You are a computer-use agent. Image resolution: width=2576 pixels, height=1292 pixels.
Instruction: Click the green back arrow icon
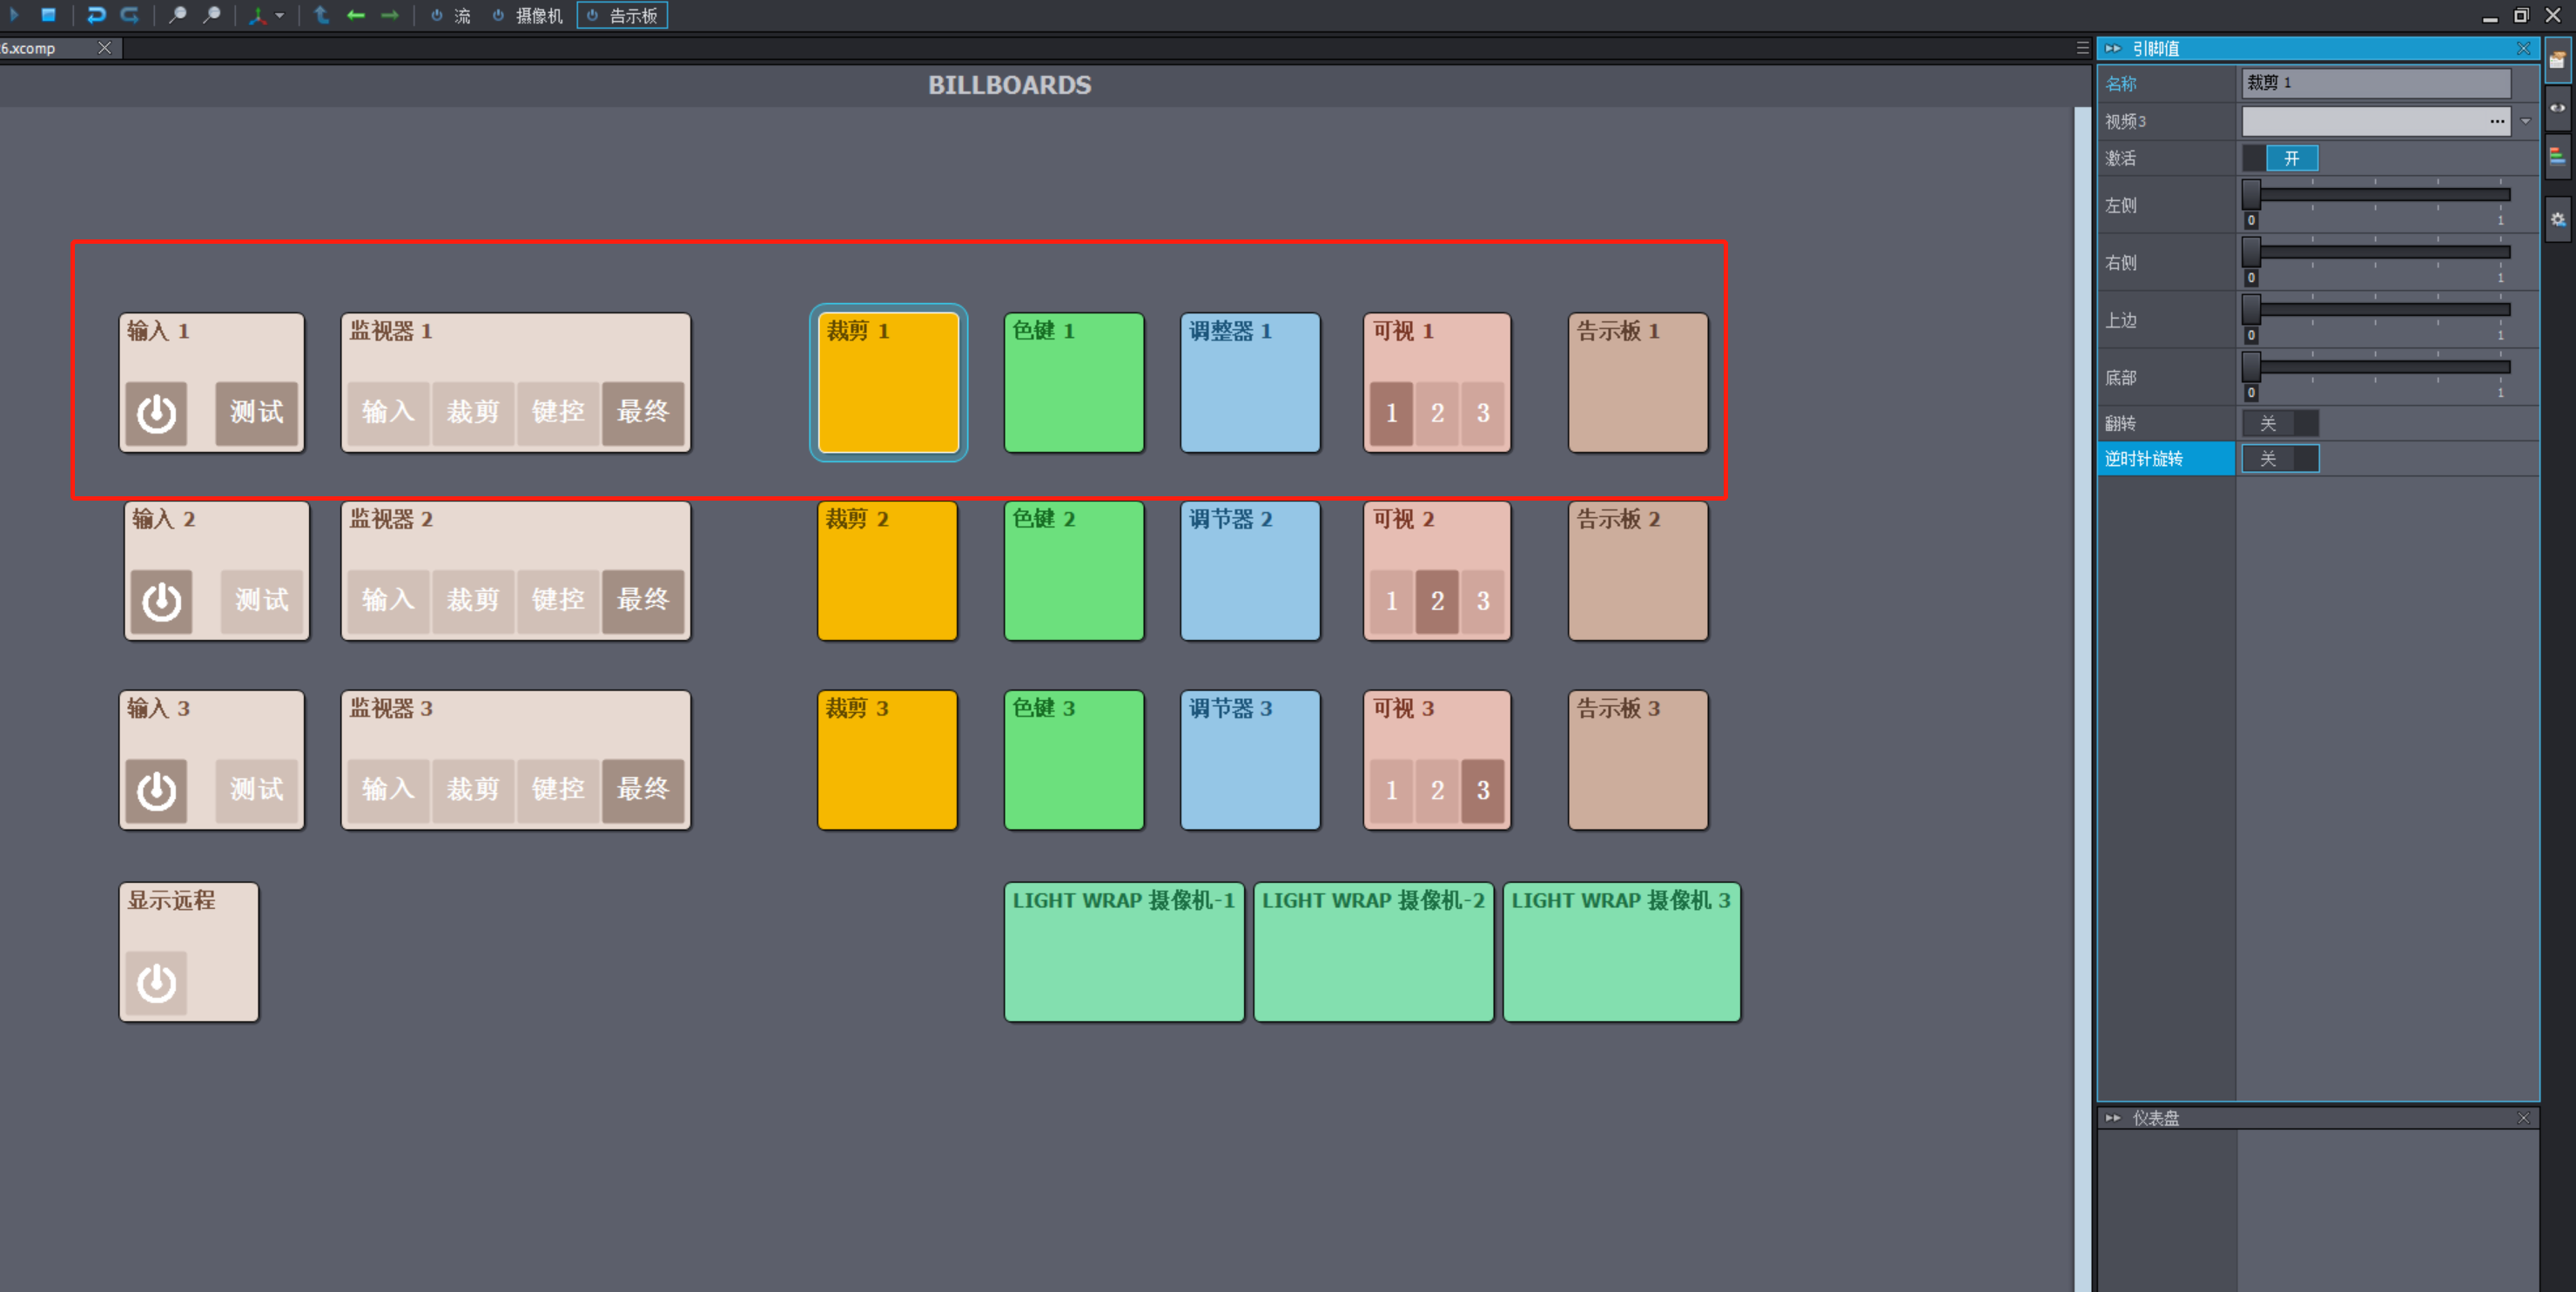point(355,15)
